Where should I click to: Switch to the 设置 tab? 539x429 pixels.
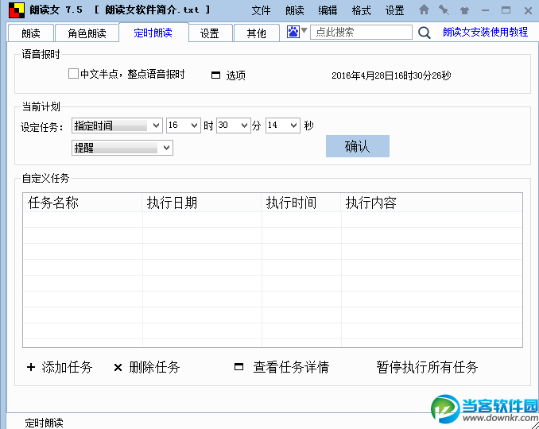tap(210, 33)
